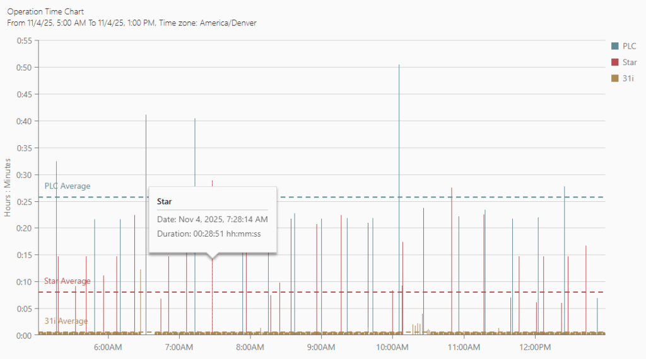Toggle the PLC series via legend label
This screenshot has height=359, width=646.
pyautogui.click(x=629, y=46)
